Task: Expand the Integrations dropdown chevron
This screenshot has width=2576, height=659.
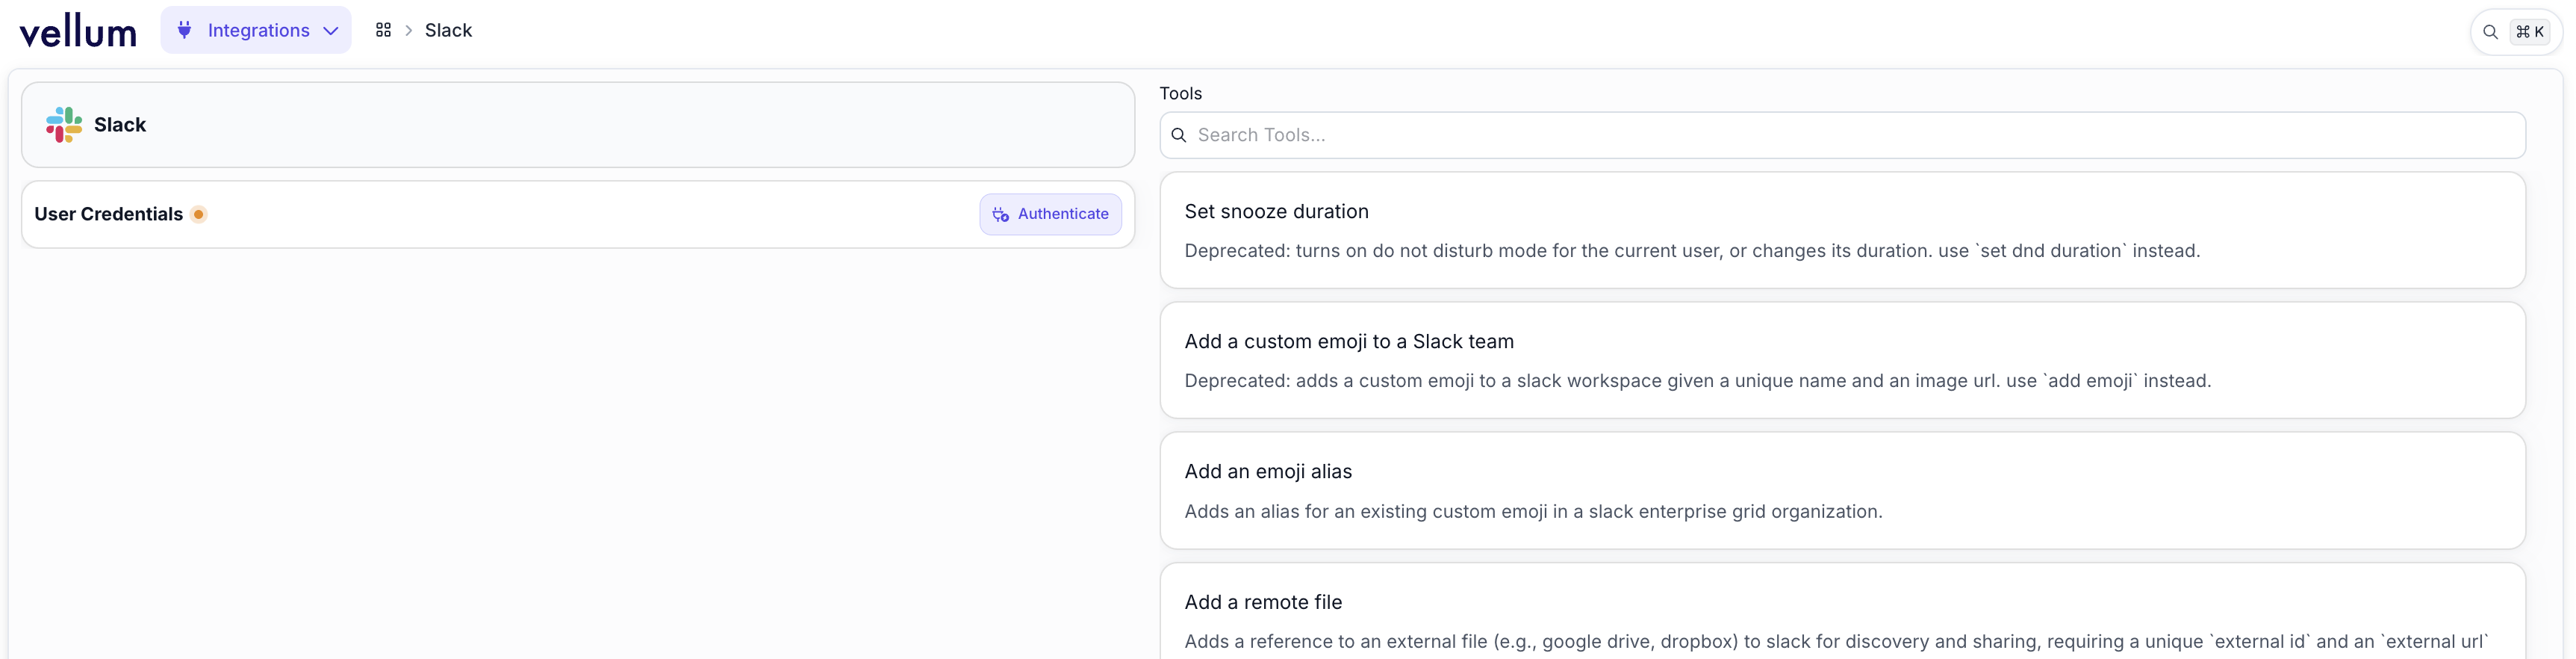Action: pyautogui.click(x=331, y=31)
